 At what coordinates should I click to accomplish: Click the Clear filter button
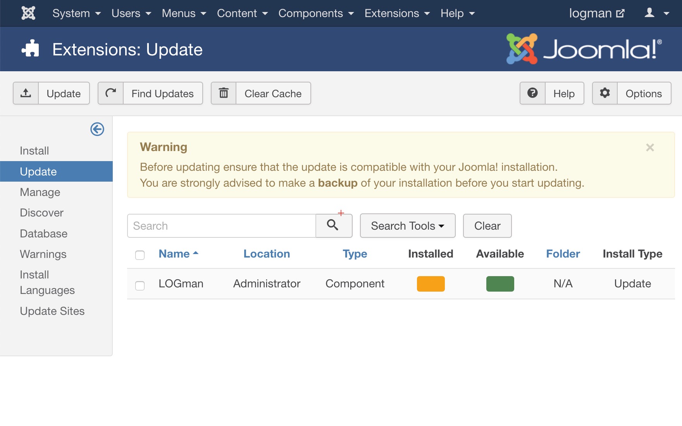click(x=487, y=226)
